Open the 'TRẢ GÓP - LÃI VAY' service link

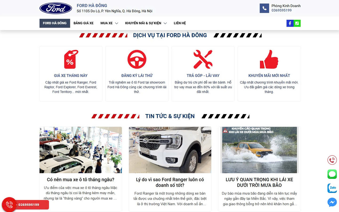[x=203, y=76]
